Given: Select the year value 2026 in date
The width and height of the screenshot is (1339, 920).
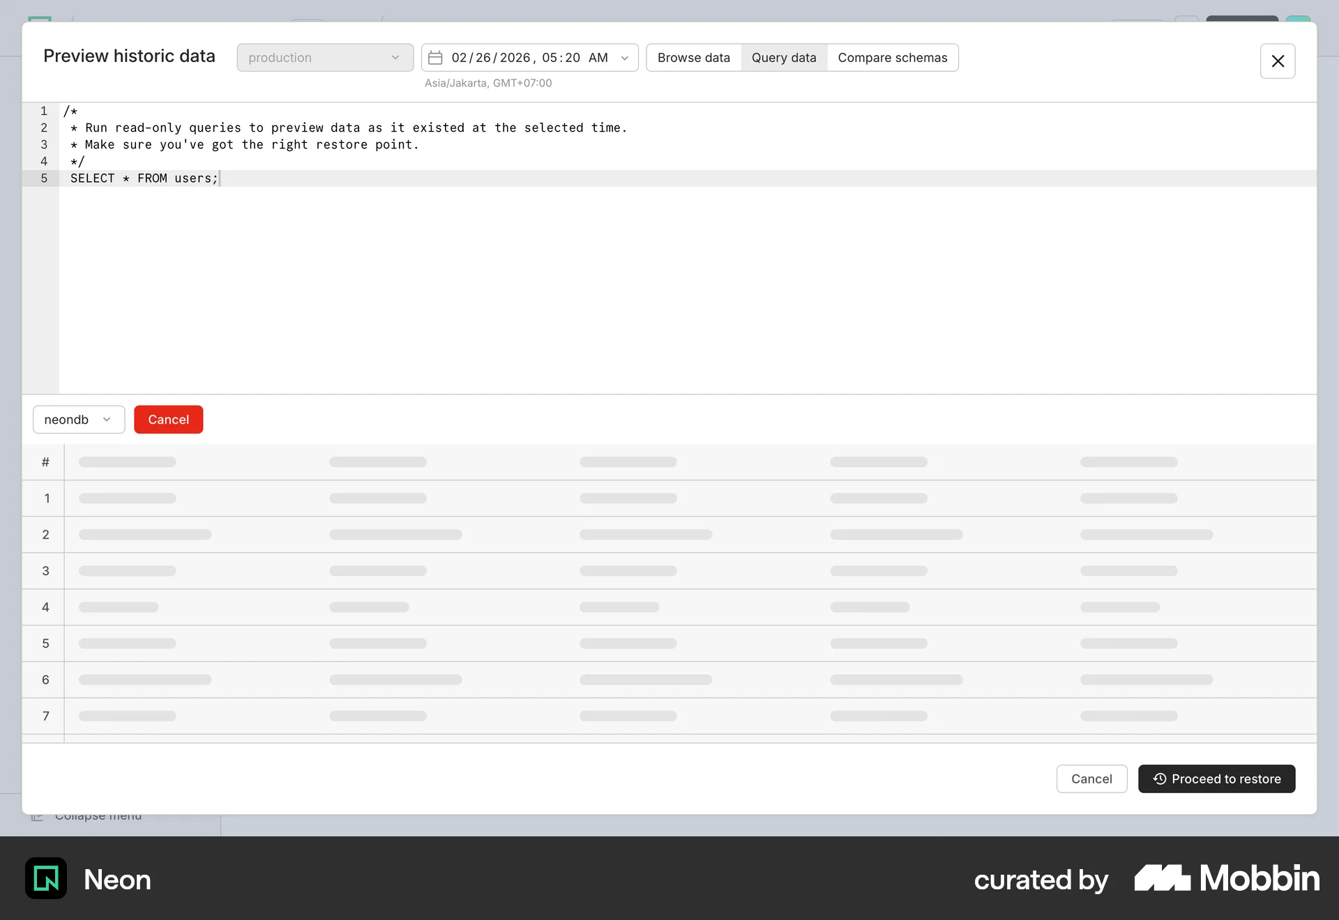Looking at the screenshot, I should click(515, 58).
